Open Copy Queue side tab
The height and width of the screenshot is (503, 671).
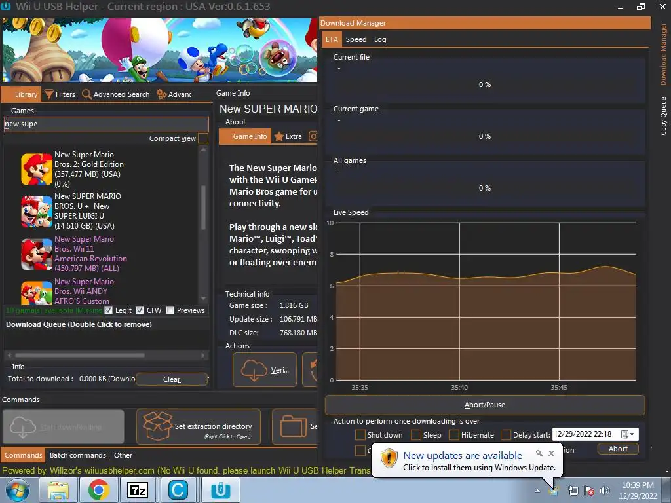click(663, 116)
